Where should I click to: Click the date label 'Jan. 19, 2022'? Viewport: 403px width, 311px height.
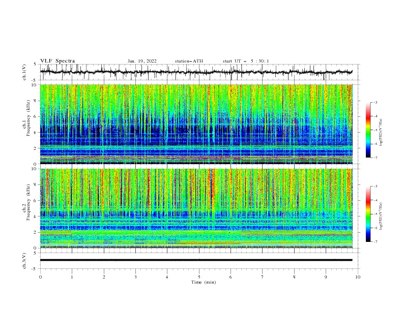click(142, 61)
